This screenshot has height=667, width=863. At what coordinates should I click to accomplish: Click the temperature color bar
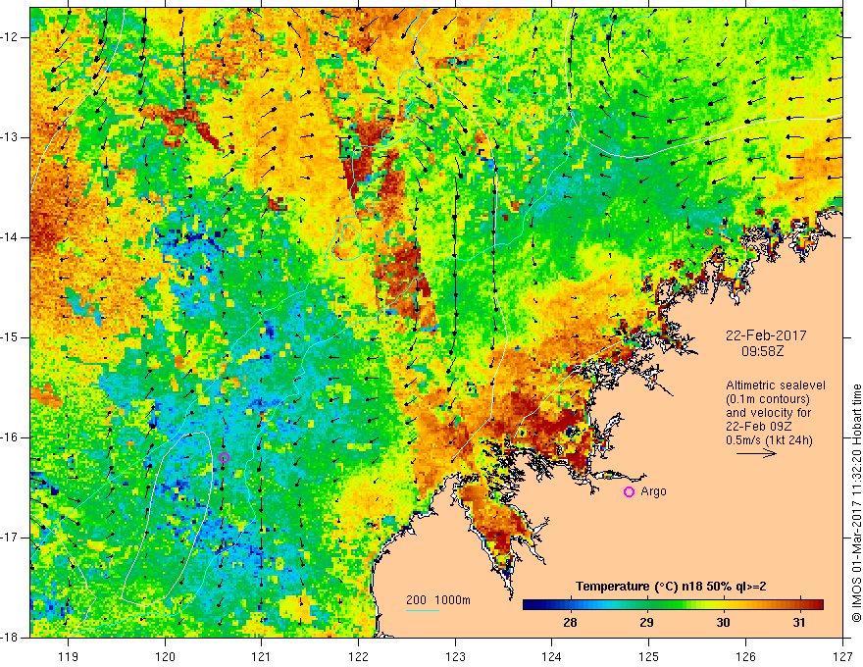pyautogui.click(x=673, y=605)
